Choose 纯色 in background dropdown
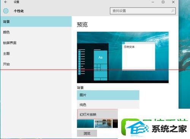The image size is (190, 139). point(108,105)
